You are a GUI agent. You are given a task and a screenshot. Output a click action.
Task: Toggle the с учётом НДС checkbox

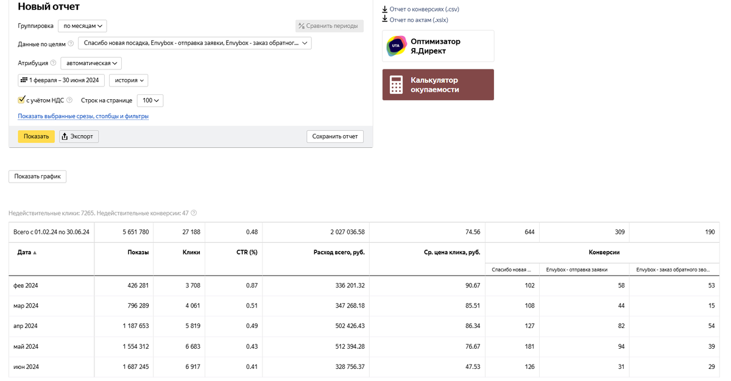coord(22,100)
